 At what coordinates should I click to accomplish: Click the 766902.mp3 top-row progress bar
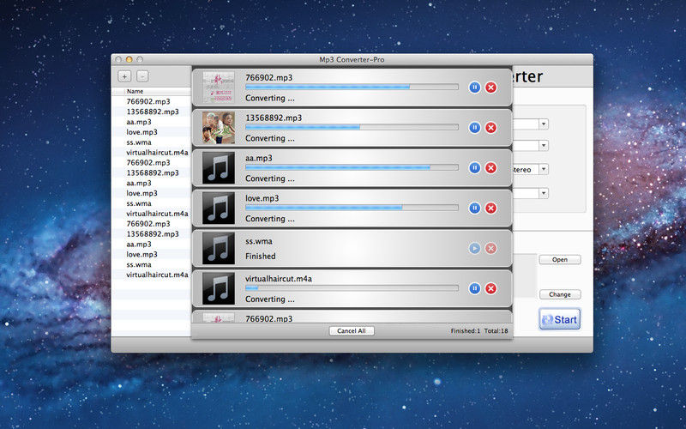coord(352,88)
